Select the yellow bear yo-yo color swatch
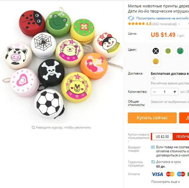Screen dimensions: 189x188 click(x=156, y=62)
